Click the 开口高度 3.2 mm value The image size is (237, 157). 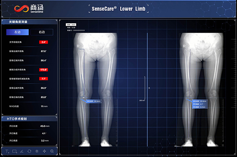45,141
